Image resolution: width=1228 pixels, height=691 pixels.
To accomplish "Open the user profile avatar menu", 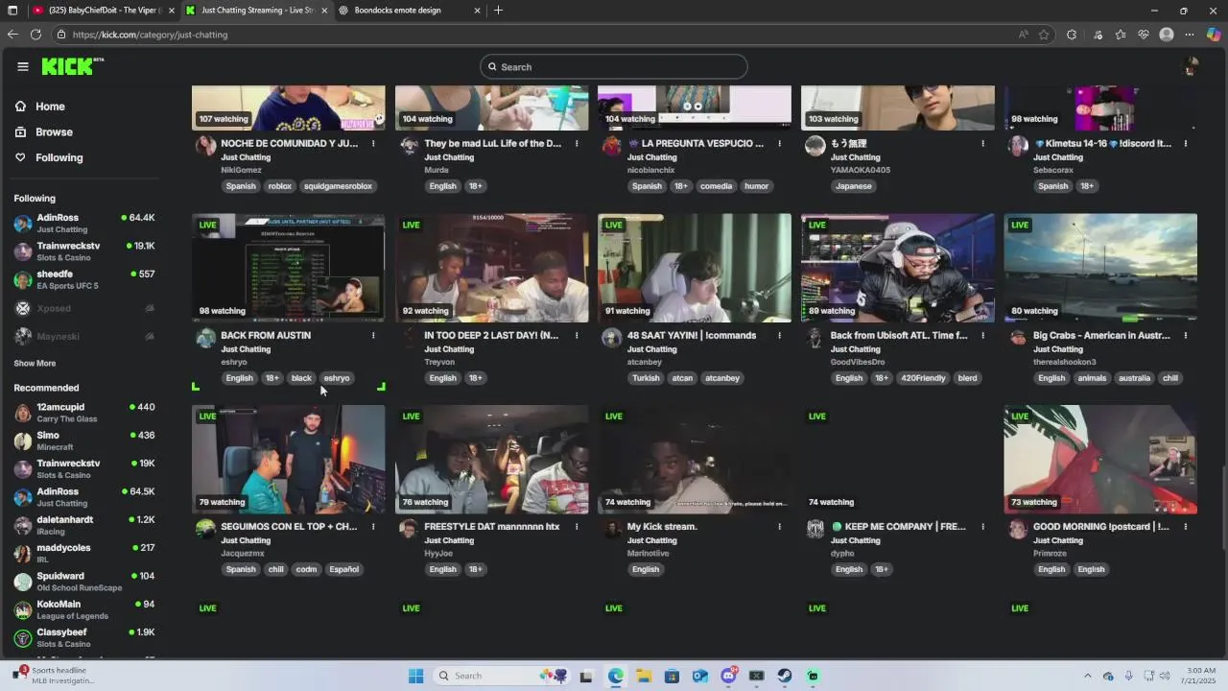I will click(x=1191, y=66).
